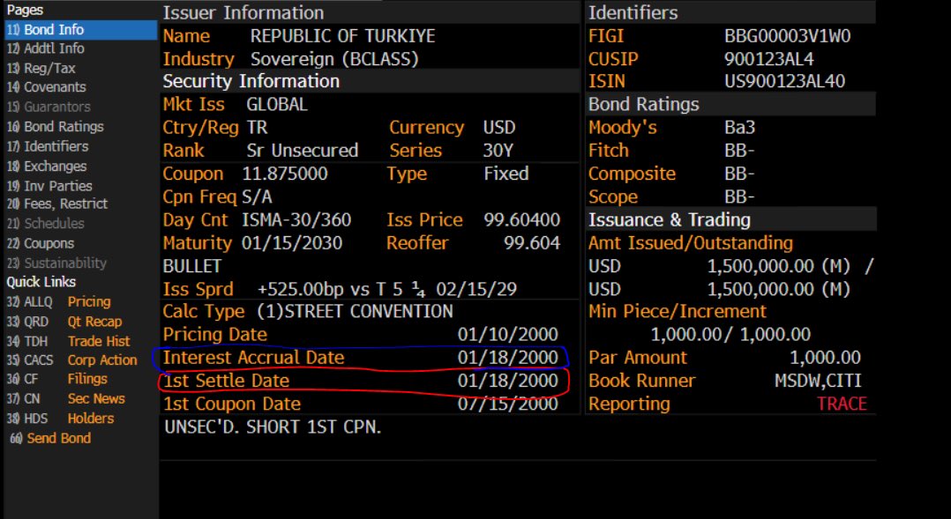Screen dimensions: 951x519
Task: Click the ISMA-30/360 day count value
Action: click(x=296, y=219)
